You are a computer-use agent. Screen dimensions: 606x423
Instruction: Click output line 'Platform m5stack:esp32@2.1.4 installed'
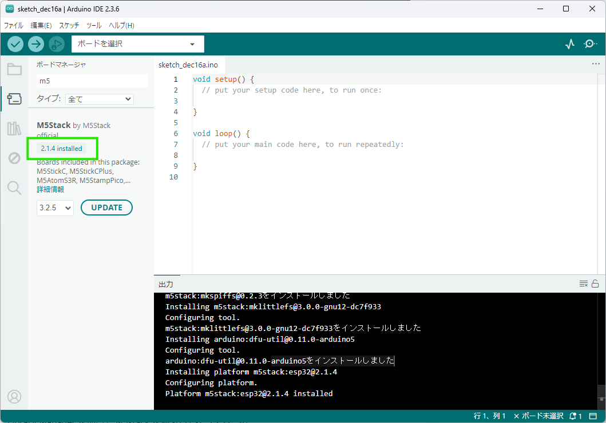click(249, 394)
